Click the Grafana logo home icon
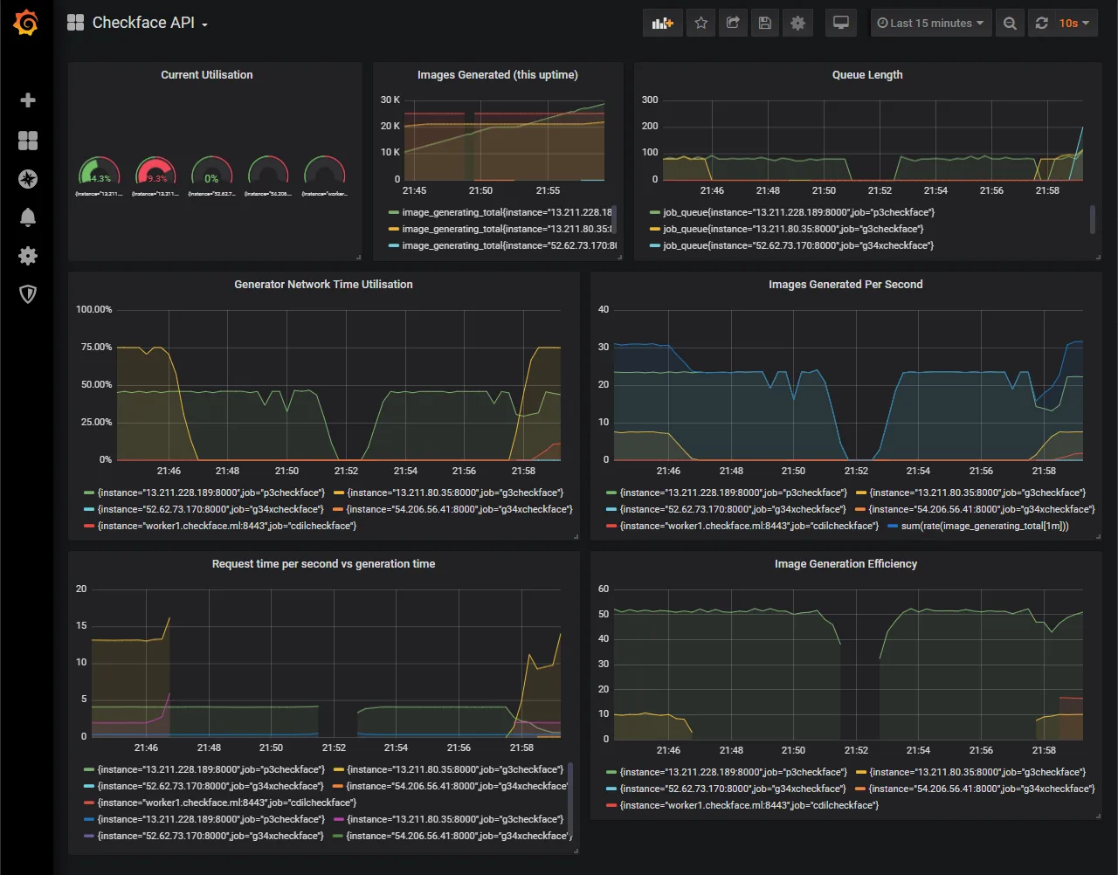Viewport: 1118px width, 875px height. (26, 24)
